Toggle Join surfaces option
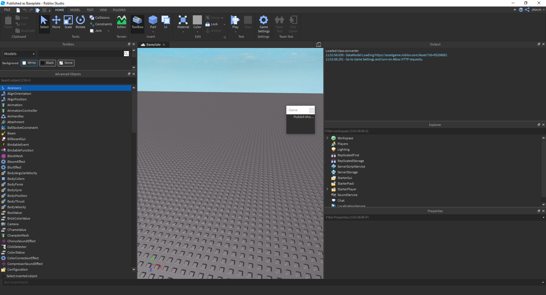 [96, 31]
